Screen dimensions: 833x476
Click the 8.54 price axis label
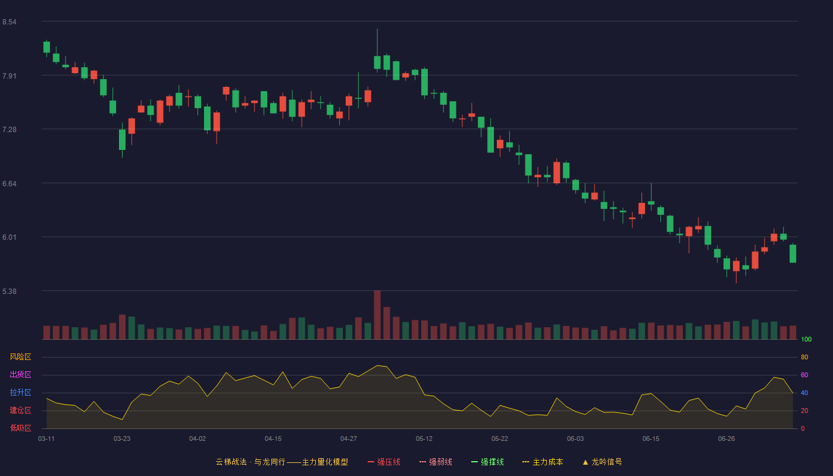(x=10, y=22)
